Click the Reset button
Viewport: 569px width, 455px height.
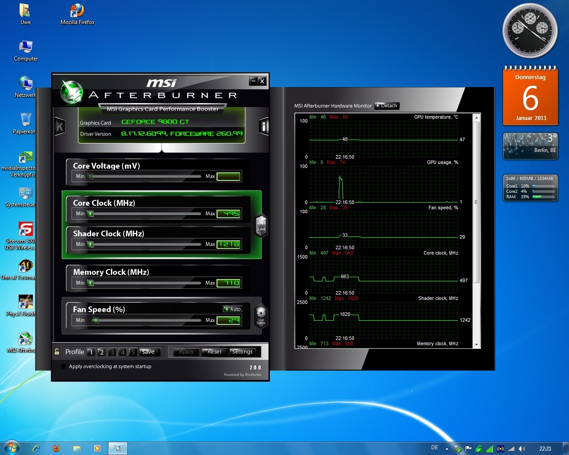point(214,352)
